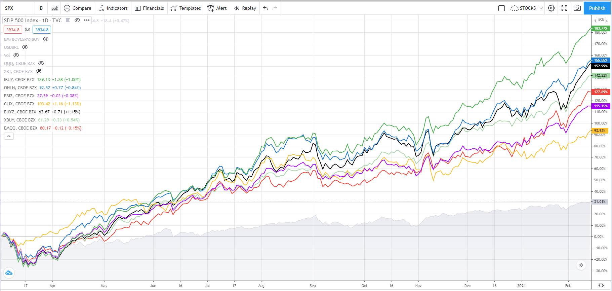Click the yellow 93.53% price label
Screen dimensions: 612x291
600,131
